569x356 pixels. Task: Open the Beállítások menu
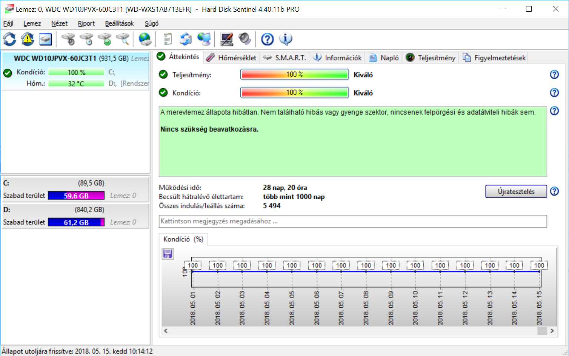click(x=119, y=23)
